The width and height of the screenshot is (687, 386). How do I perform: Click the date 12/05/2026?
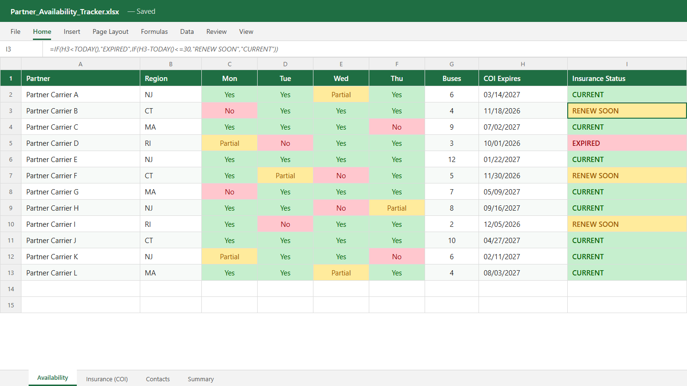pyautogui.click(x=523, y=224)
